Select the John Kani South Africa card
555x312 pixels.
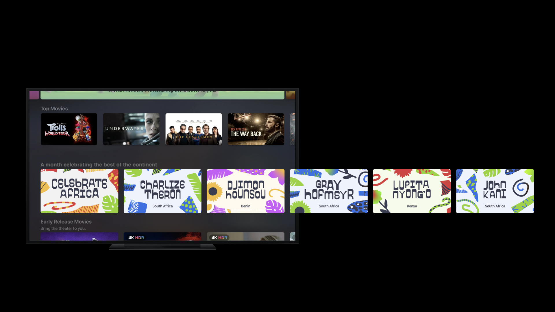point(495,191)
